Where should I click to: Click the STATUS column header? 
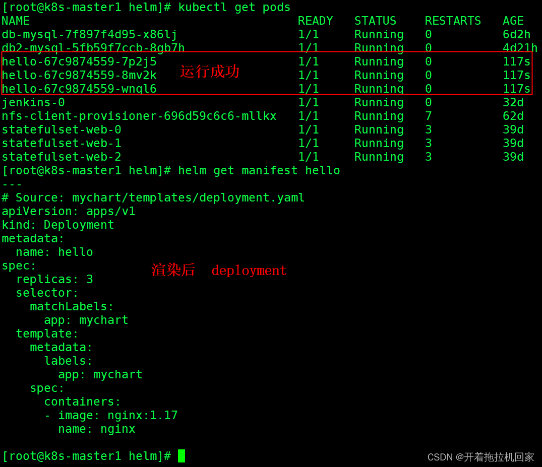pos(376,21)
